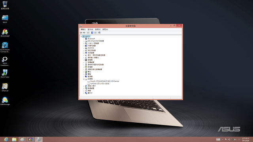Click the Forward arrow in Device Manager toolbar
The image size is (253, 142).
point(84,33)
